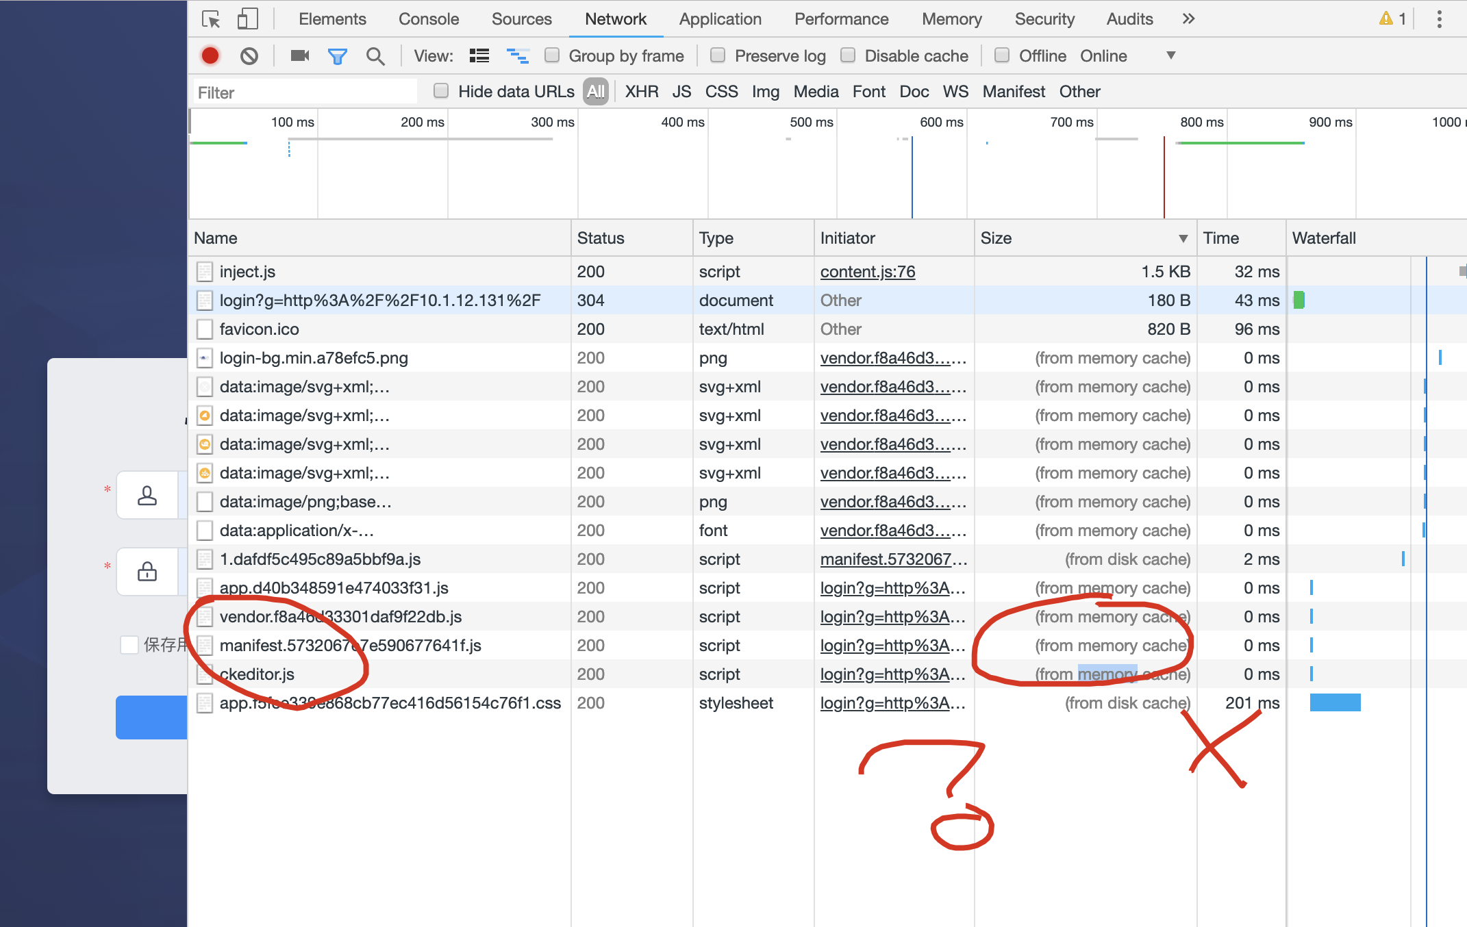Toggle the filter funnel icon
The image size is (1467, 927).
(x=337, y=56)
